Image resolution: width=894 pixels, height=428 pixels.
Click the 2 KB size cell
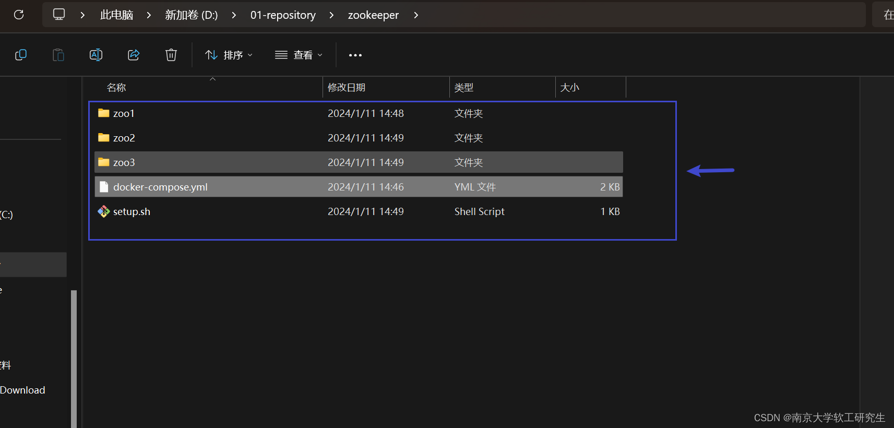pyautogui.click(x=610, y=187)
